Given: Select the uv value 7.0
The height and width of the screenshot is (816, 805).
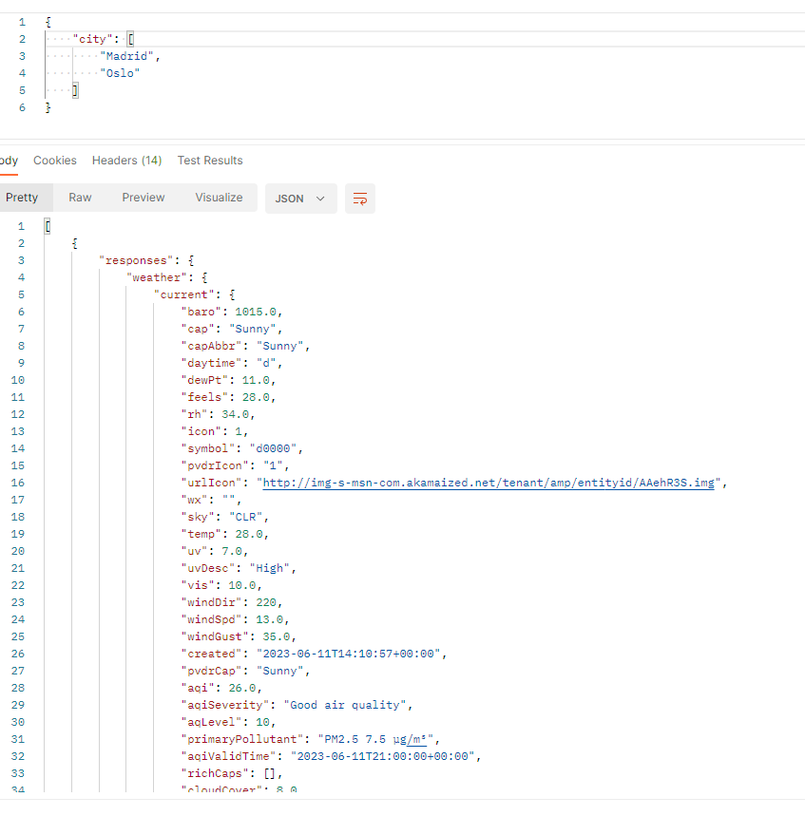Looking at the screenshot, I should (232, 551).
